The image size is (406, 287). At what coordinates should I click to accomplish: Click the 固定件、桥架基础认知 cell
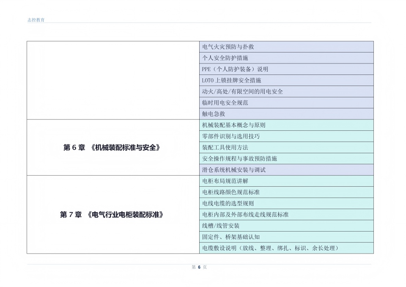(x=286, y=237)
